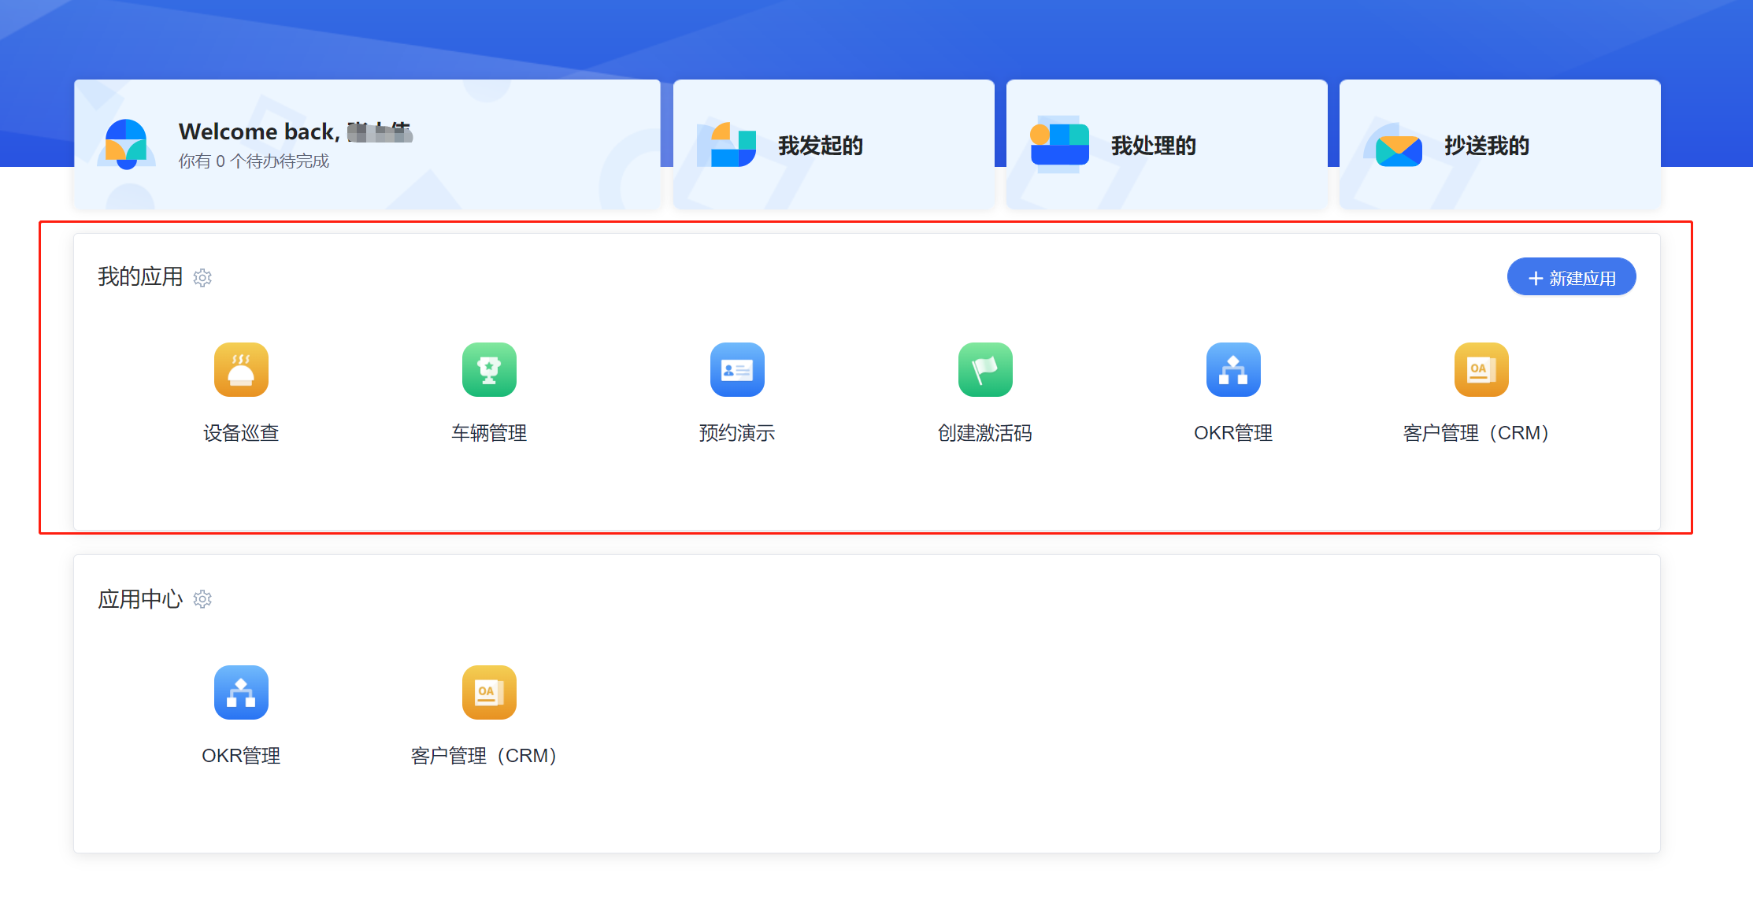Open the 抄送我的 label
Screen dimensions: 1753x907
1487,146
